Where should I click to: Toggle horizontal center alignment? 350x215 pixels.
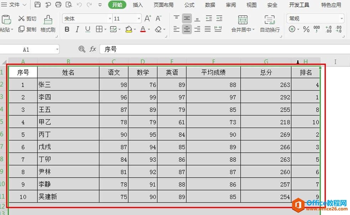coord(187,29)
